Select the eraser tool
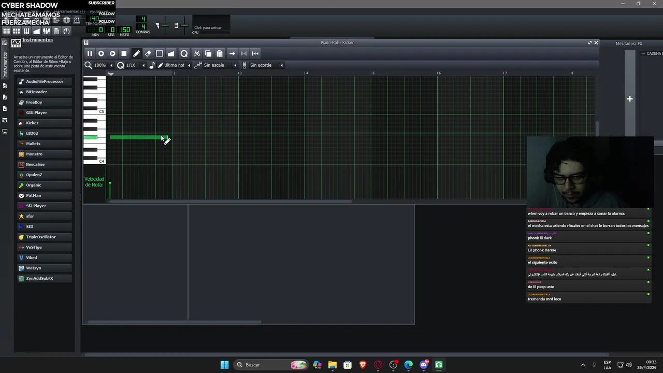Viewport: 663px width, 373px height. click(x=148, y=53)
